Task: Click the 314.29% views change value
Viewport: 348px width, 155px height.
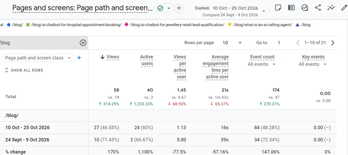Action: pyautogui.click(x=109, y=104)
